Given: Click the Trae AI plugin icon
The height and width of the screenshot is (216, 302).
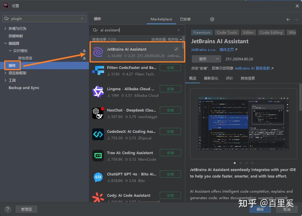Looking at the screenshot, I should pyautogui.click(x=98, y=156).
